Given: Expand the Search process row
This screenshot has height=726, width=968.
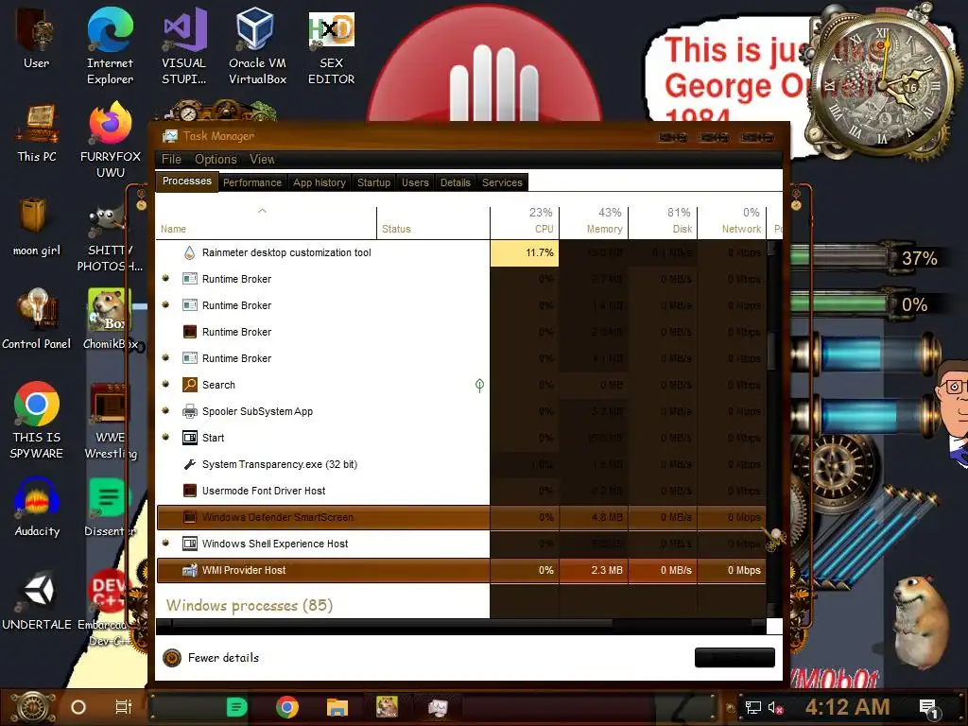Looking at the screenshot, I should pos(165,384).
